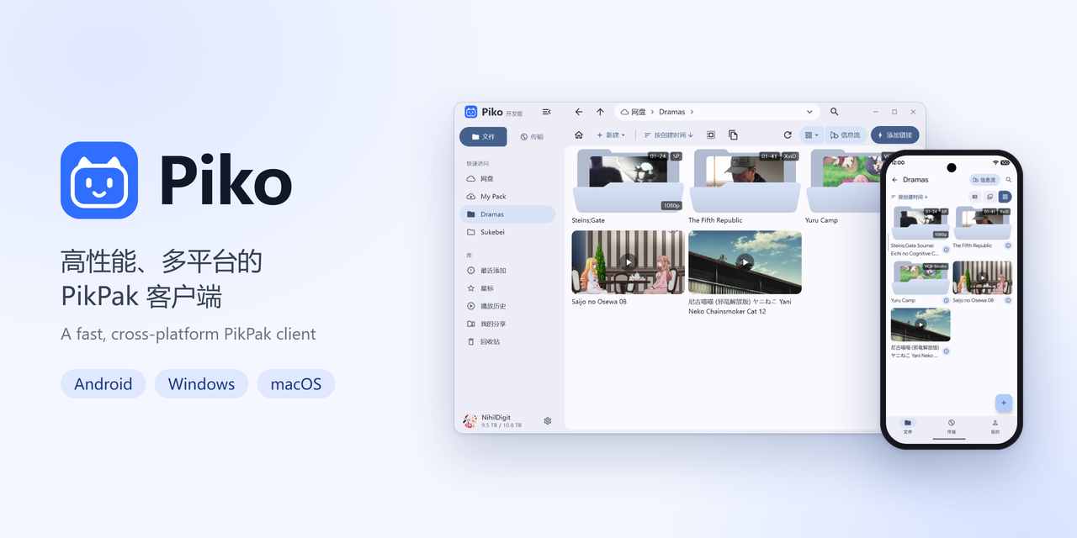Viewport: 1077px width, 538px height.
Task: Expand the address bar path history chevron
Action: [810, 112]
